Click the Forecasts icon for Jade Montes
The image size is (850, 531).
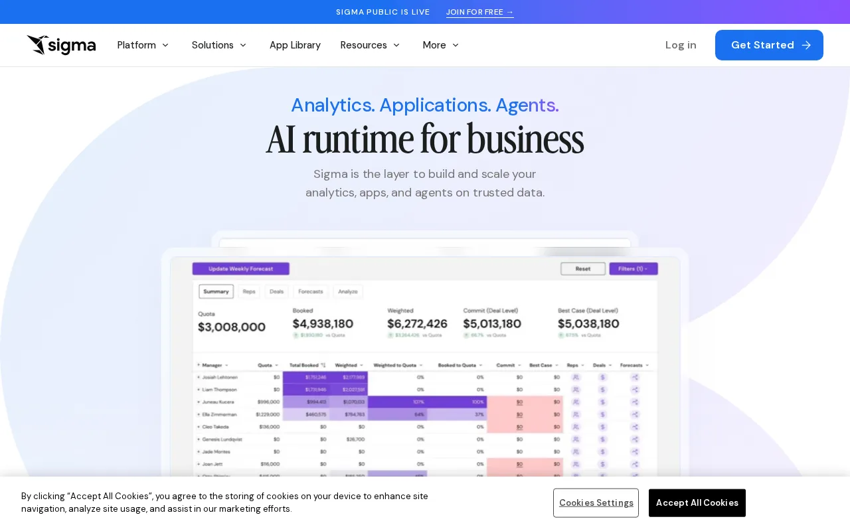coord(635,451)
